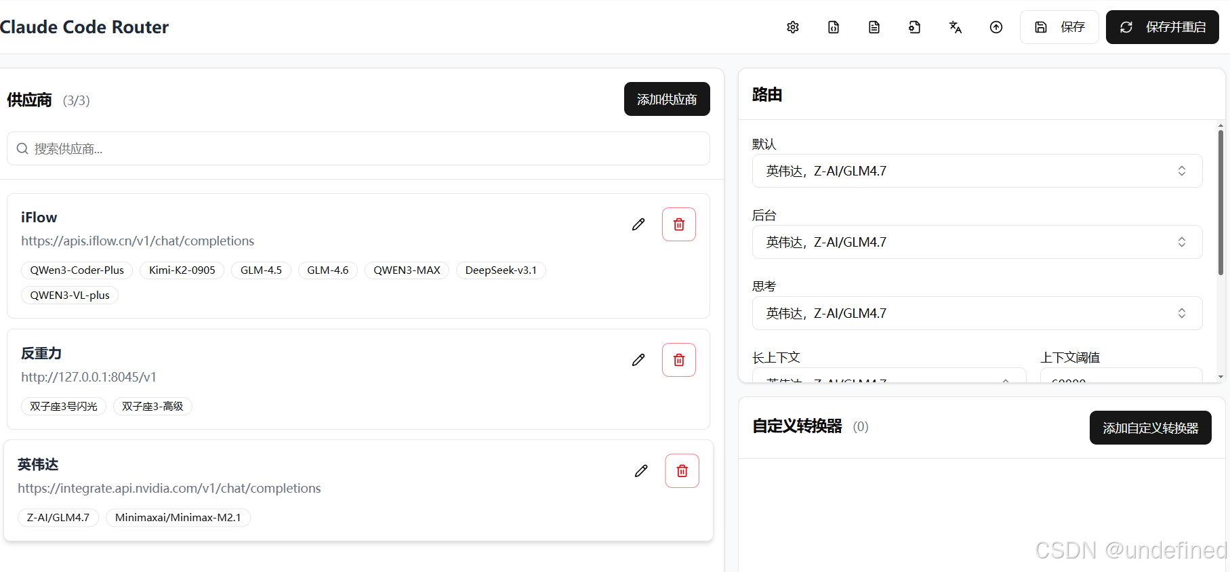
Task: Open the JSON code file icon
Action: tap(834, 27)
